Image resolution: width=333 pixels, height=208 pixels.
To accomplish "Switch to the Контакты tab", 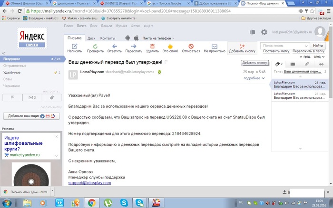I will 108,38.
